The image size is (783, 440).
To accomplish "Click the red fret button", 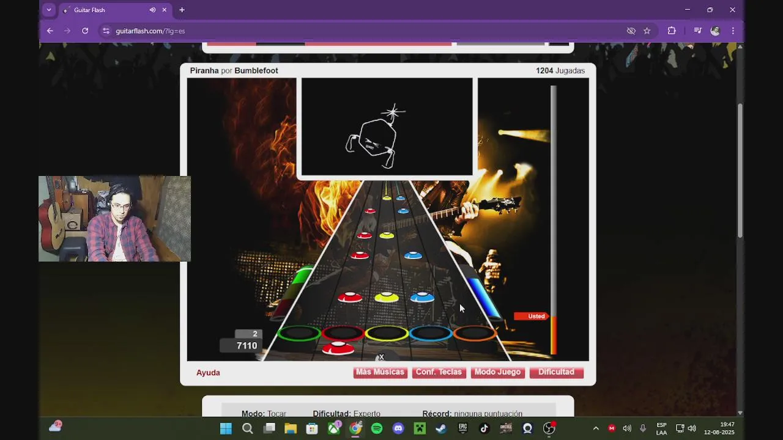I will click(x=343, y=333).
